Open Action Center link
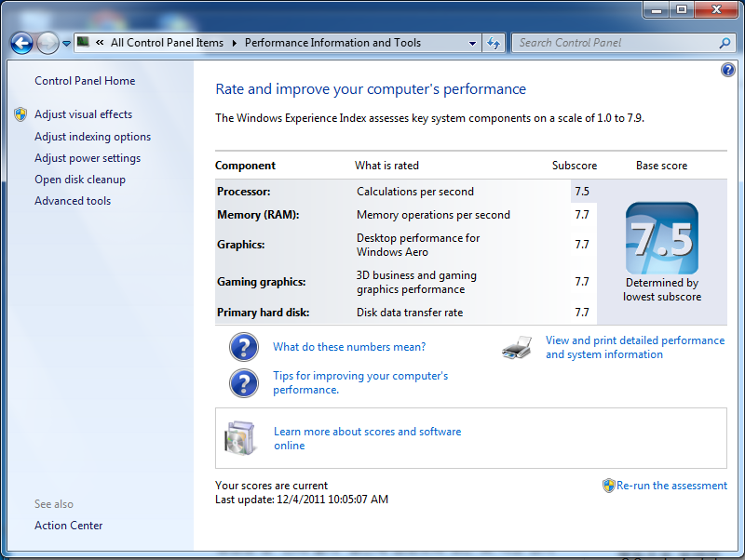The height and width of the screenshot is (560, 745). click(x=68, y=526)
